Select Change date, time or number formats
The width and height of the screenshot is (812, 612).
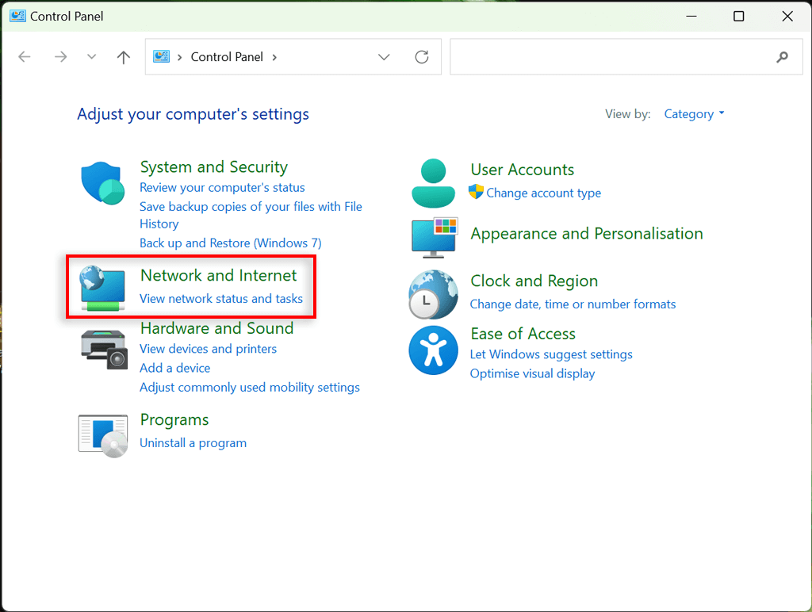[x=573, y=304]
